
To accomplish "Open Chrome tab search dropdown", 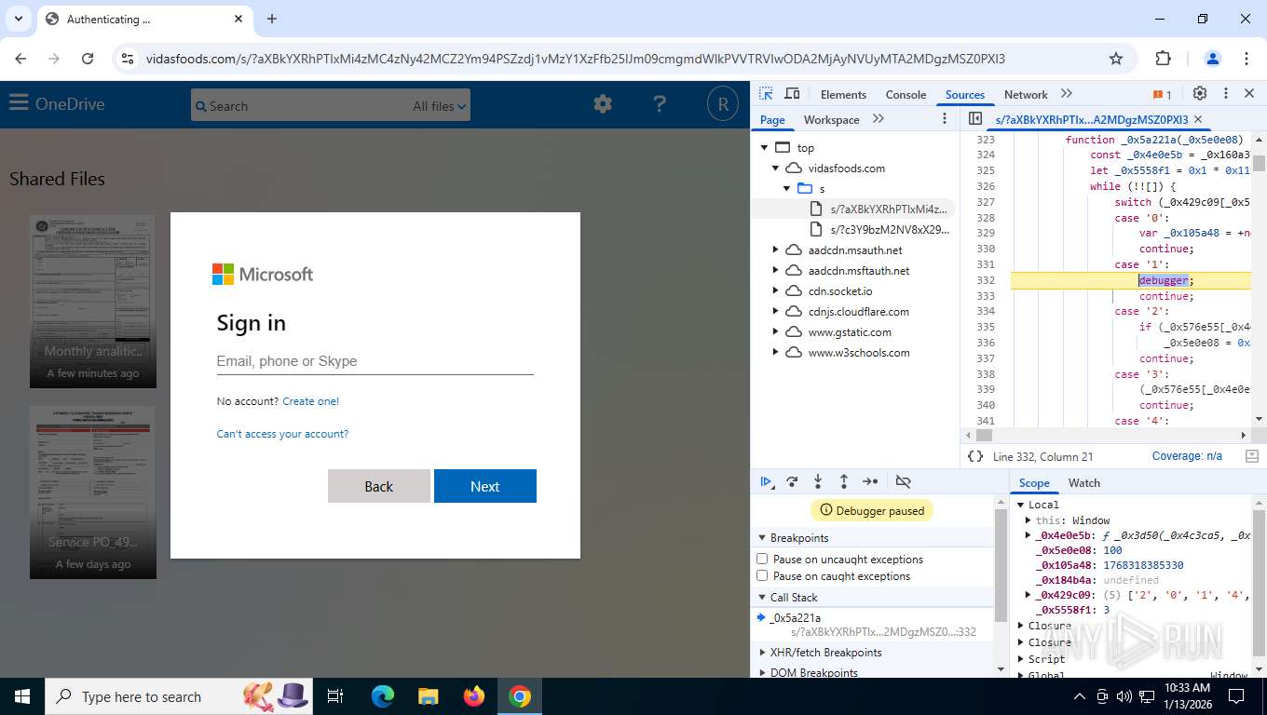I will (18, 19).
